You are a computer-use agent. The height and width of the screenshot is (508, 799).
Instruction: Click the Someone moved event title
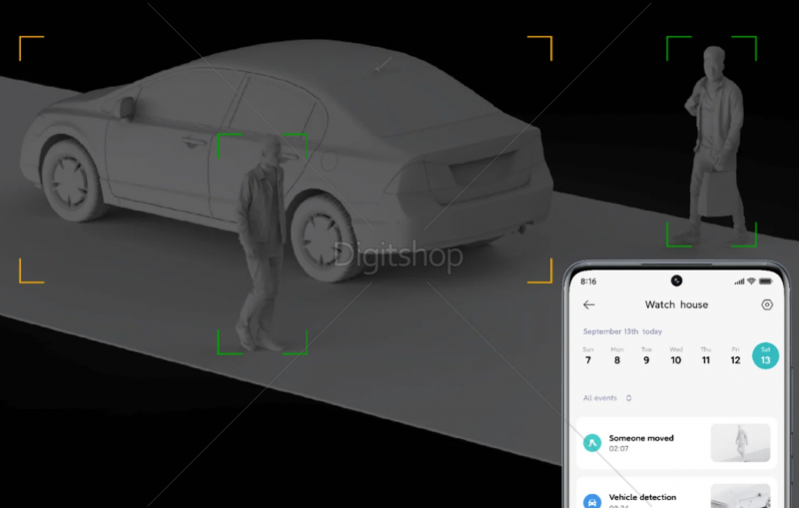tap(641, 438)
